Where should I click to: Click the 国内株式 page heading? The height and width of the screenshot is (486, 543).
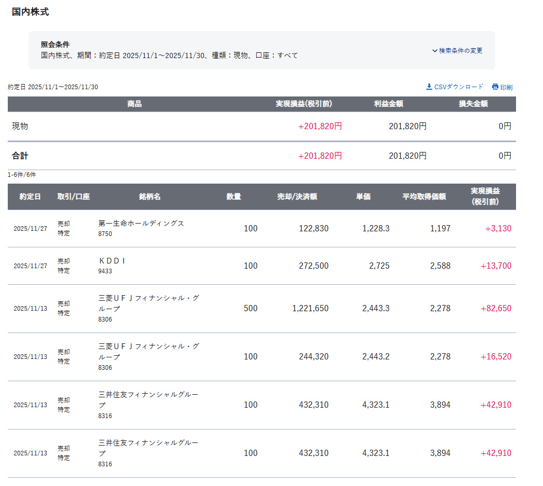[31, 12]
